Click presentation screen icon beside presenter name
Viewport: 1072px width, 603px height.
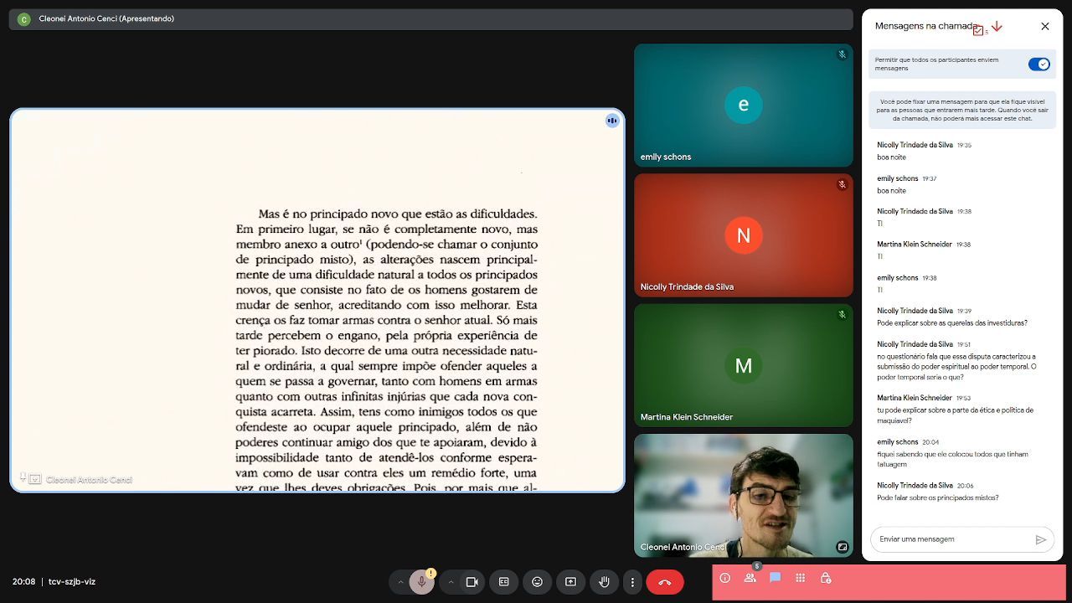pos(35,480)
